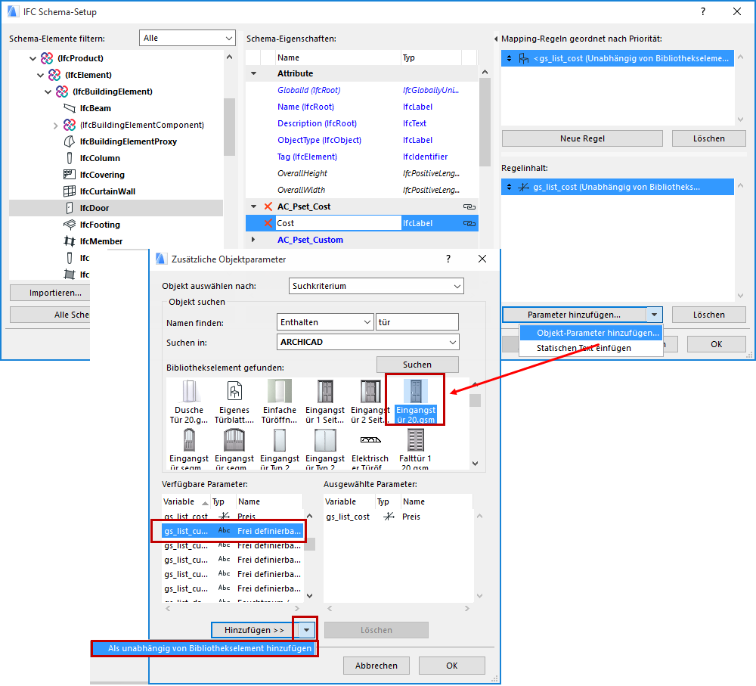This screenshot has height=686, width=756.
Task: Click Löschen next to Neue Regel
Action: (709, 138)
